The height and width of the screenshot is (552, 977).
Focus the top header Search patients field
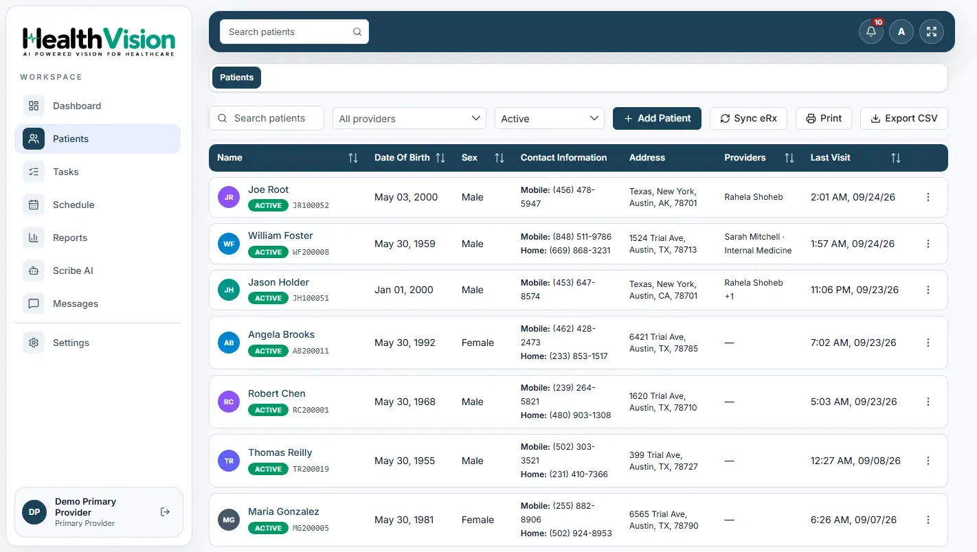tap(294, 32)
